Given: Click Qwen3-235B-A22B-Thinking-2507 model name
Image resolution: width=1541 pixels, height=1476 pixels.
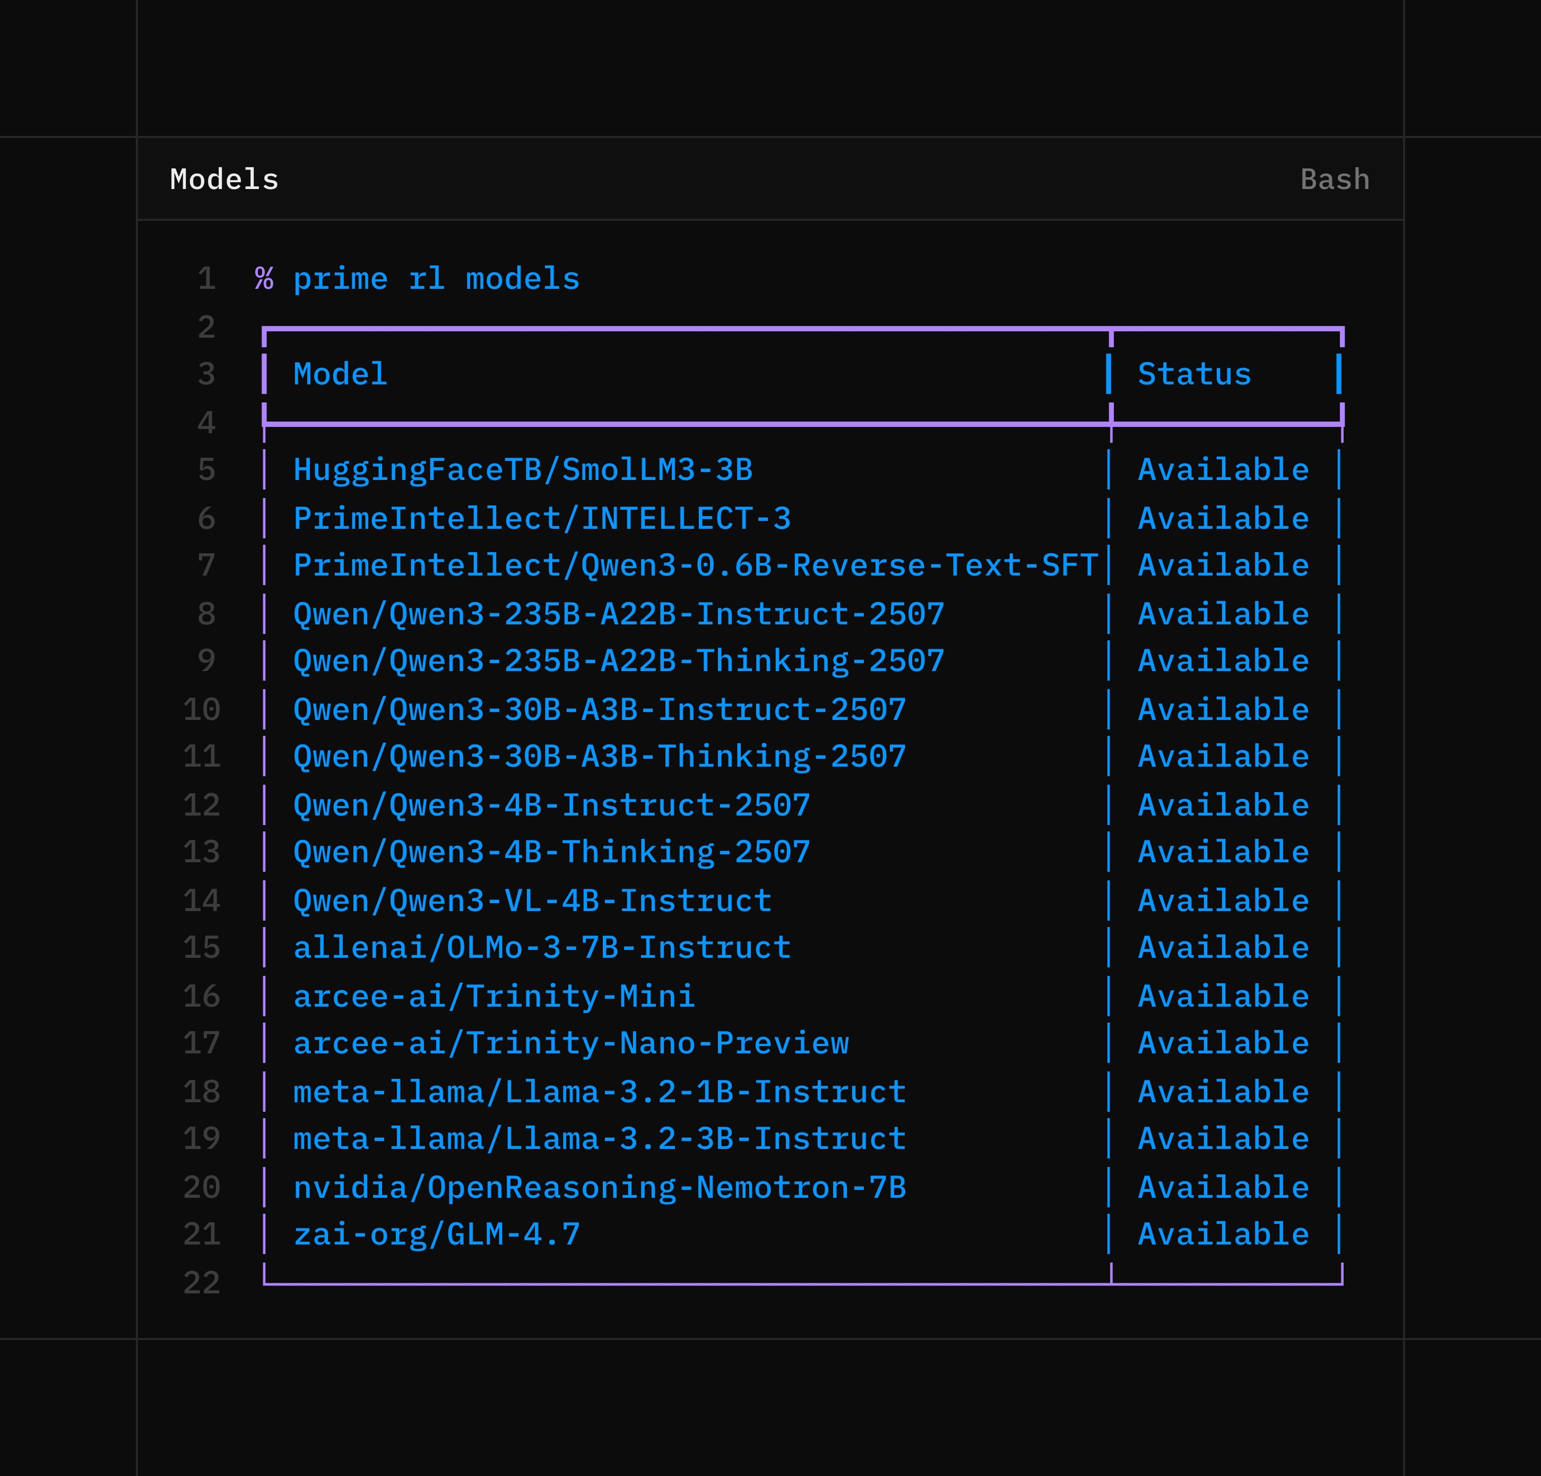Looking at the screenshot, I should (618, 661).
